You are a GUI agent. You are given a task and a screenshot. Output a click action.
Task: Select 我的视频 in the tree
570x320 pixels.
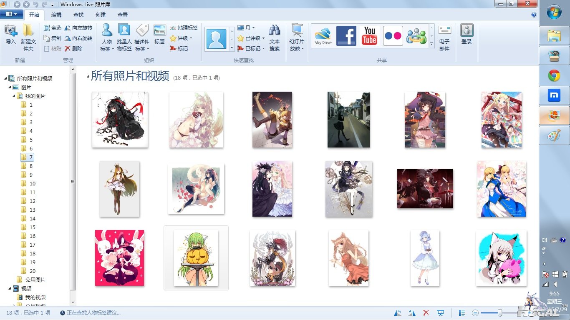point(31,297)
